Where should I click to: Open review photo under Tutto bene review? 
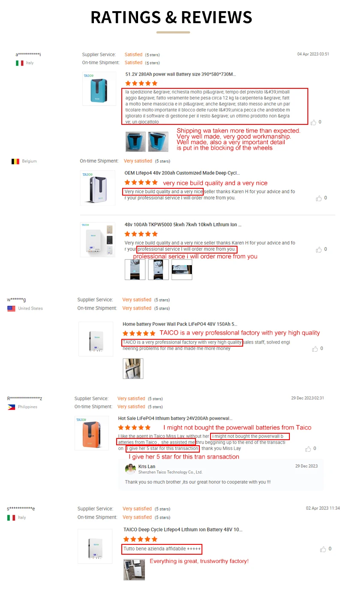[x=134, y=570]
